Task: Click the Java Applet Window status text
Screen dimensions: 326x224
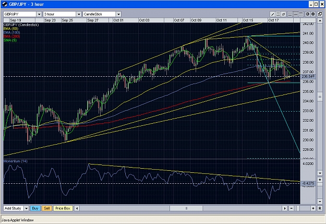Action: pyautogui.click(x=18, y=220)
